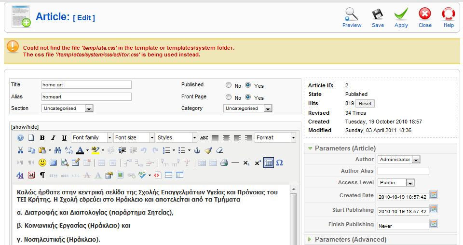Click editor scrollbar up arrow
This screenshot has width=463, height=245.
click(x=294, y=189)
